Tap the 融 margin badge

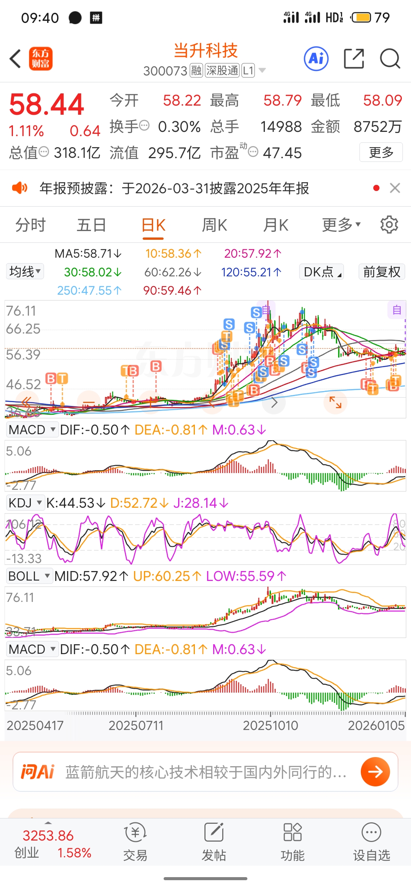click(196, 71)
